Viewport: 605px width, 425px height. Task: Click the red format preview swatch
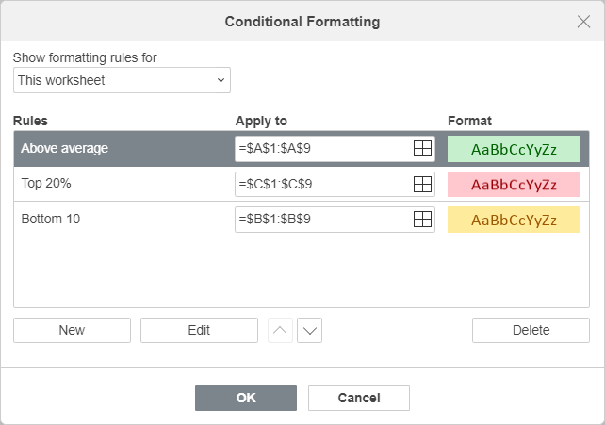point(514,185)
